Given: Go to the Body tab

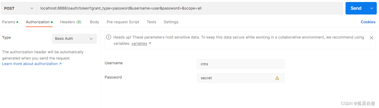Looking at the screenshot, I should pos(94,22).
